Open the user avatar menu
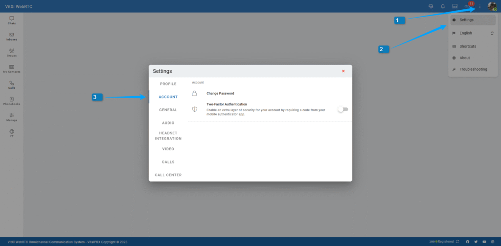The image size is (501, 246). 492,6
